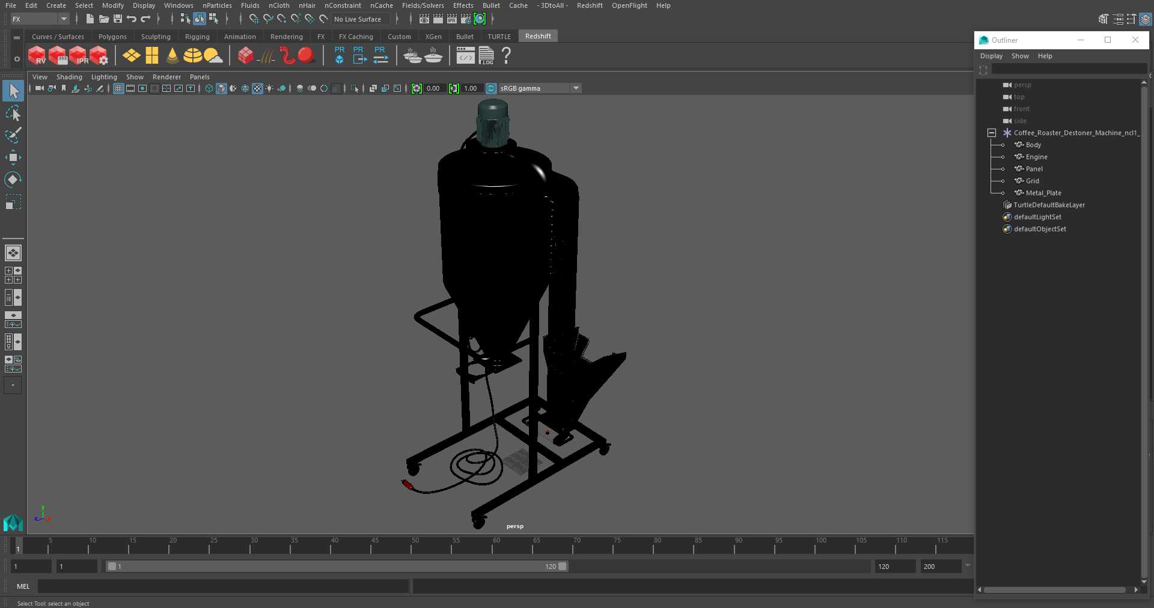This screenshot has width=1154, height=608.
Task: Click the Redshift help question mark
Action: click(x=506, y=55)
